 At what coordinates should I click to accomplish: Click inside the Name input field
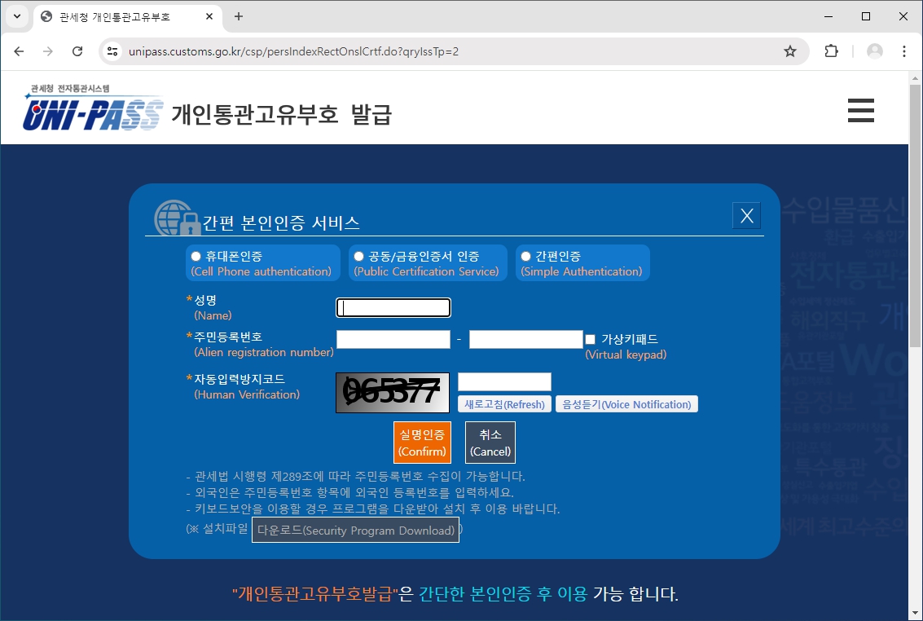[x=393, y=307]
